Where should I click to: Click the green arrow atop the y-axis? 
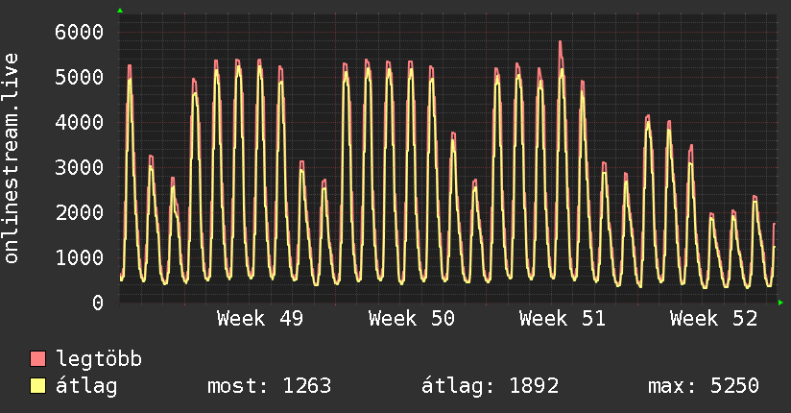tap(120, 11)
